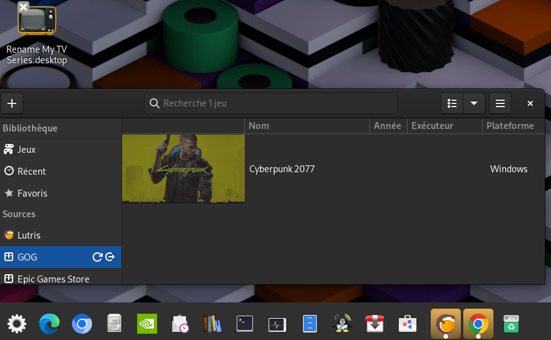Select Jeux in the library sidebar
The height and width of the screenshot is (340, 551).
[x=61, y=150]
